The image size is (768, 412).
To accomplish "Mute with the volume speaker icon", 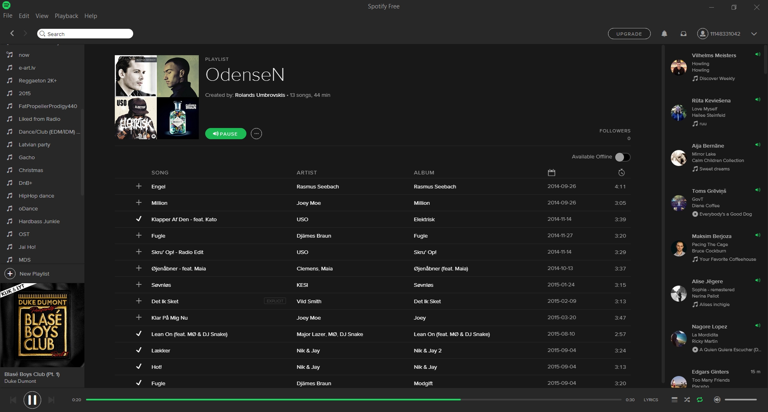I will pos(717,400).
